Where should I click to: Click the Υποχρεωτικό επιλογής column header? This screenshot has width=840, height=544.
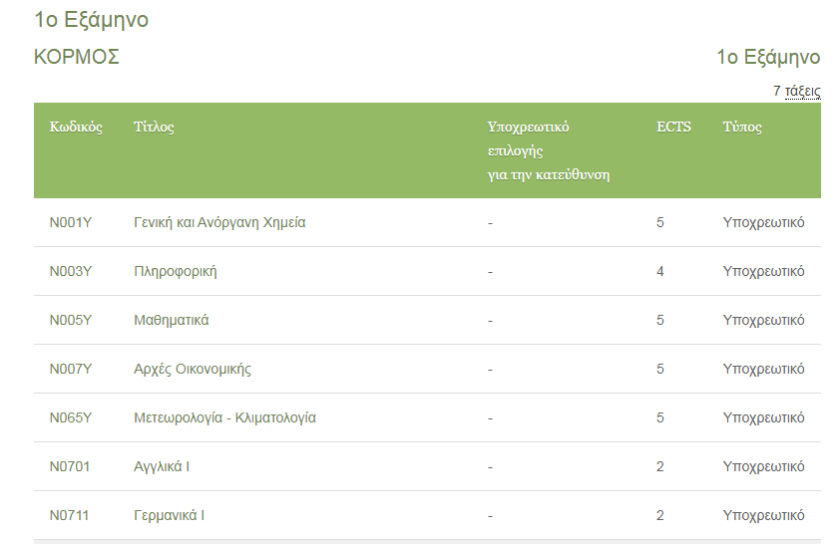548,150
